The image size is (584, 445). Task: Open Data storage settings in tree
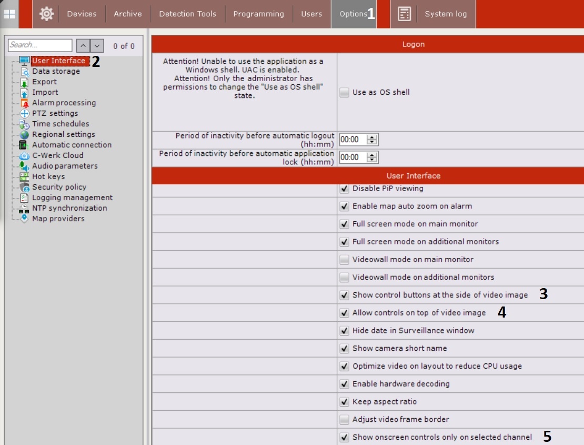tap(56, 72)
